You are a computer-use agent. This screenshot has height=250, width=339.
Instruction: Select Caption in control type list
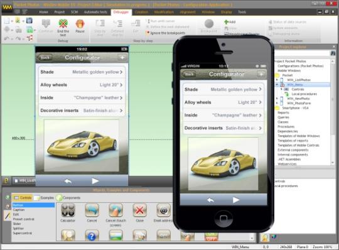[19, 210]
